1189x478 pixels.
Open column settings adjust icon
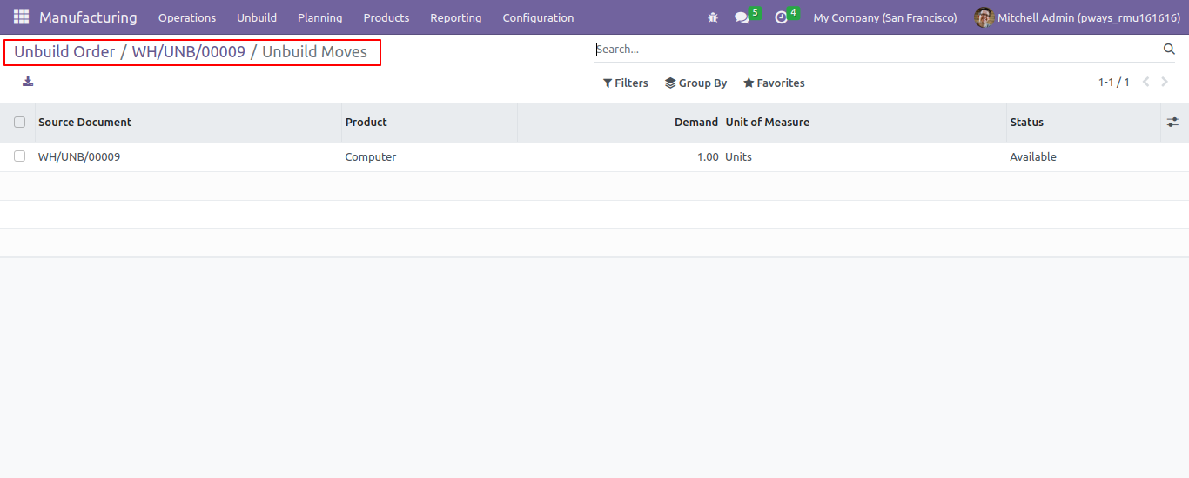click(x=1172, y=123)
